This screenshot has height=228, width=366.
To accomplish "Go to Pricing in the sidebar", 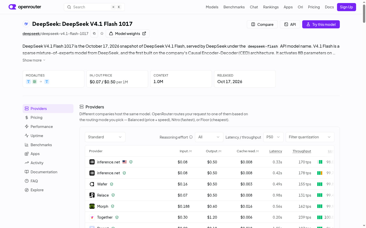I will 48,118.
